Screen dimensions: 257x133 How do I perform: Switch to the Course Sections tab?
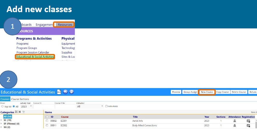tap(20, 99)
